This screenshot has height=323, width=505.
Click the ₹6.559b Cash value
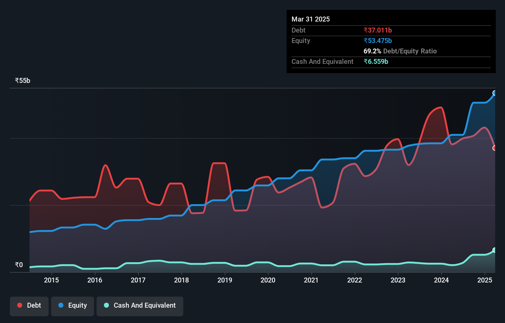click(x=376, y=61)
